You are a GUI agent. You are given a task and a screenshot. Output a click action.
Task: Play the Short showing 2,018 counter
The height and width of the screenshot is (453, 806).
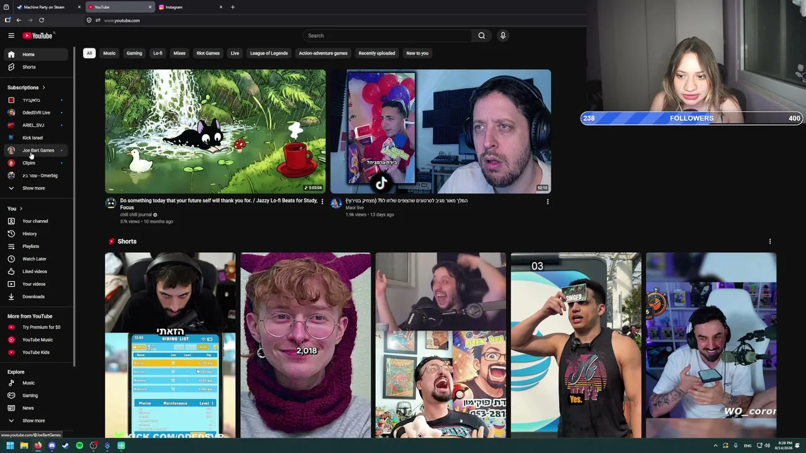(x=305, y=345)
